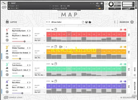Screen dimensions: 138x100
Task: Click red bar-graph icon on core 1 sequencer
Action: click(x=121, y=29)
